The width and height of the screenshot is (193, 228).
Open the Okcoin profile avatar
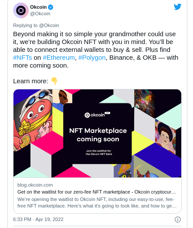pyautogui.click(x=21, y=10)
